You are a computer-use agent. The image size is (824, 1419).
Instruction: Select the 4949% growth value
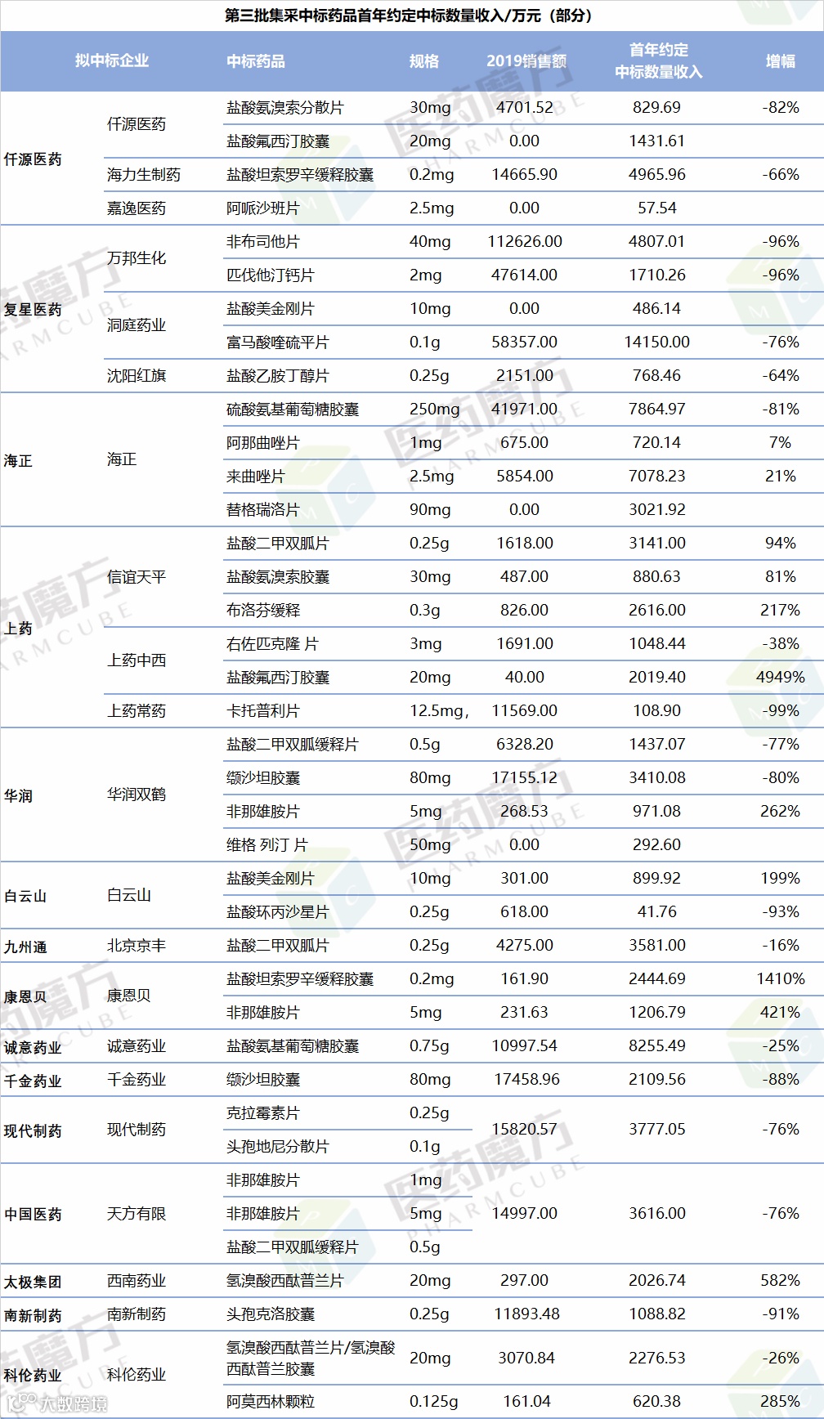tap(781, 677)
